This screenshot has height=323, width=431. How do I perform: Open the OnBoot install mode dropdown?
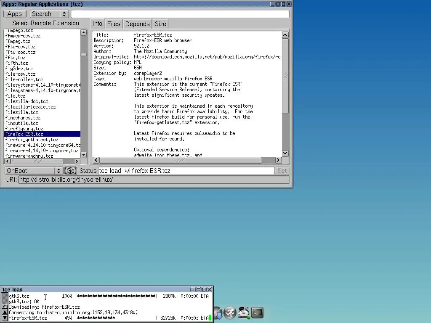pyautogui.click(x=34, y=171)
